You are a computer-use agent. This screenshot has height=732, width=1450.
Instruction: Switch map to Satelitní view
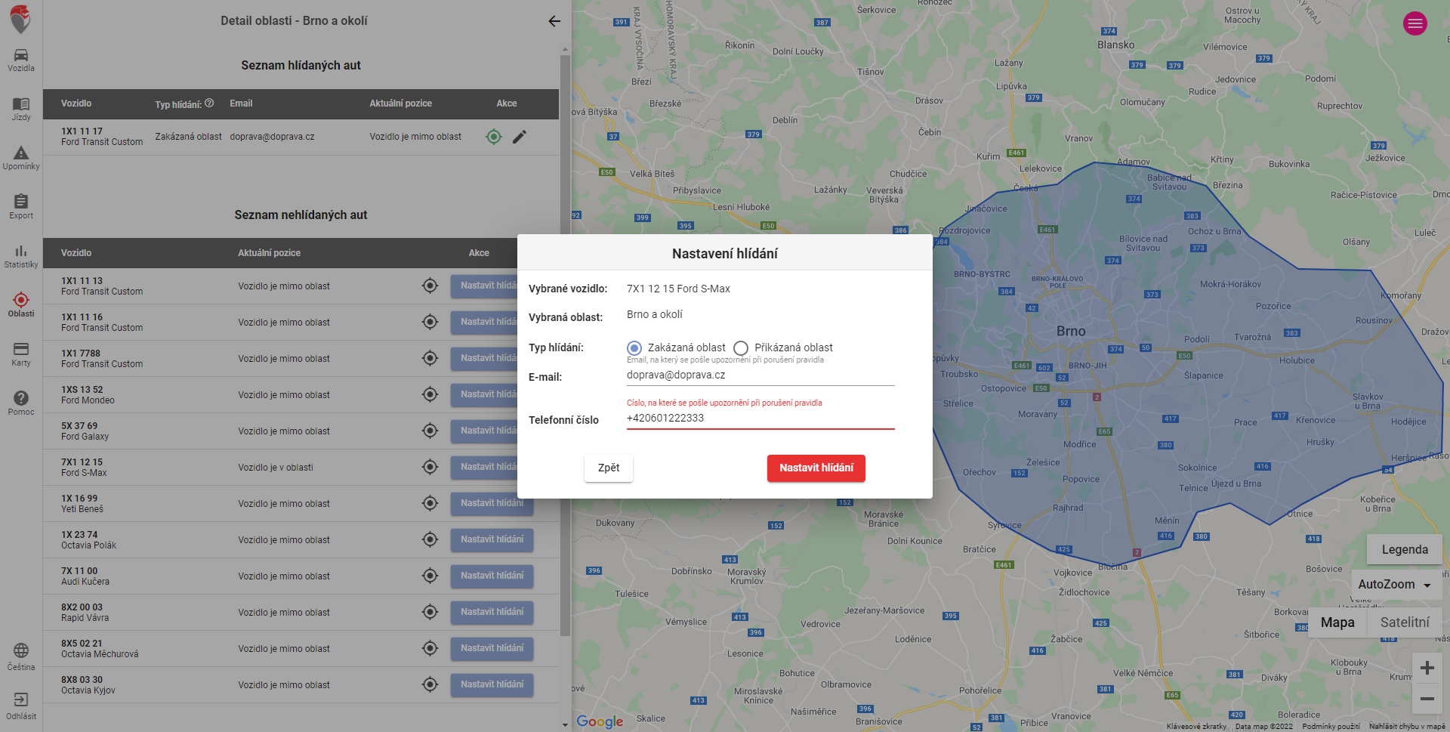[1404, 622]
